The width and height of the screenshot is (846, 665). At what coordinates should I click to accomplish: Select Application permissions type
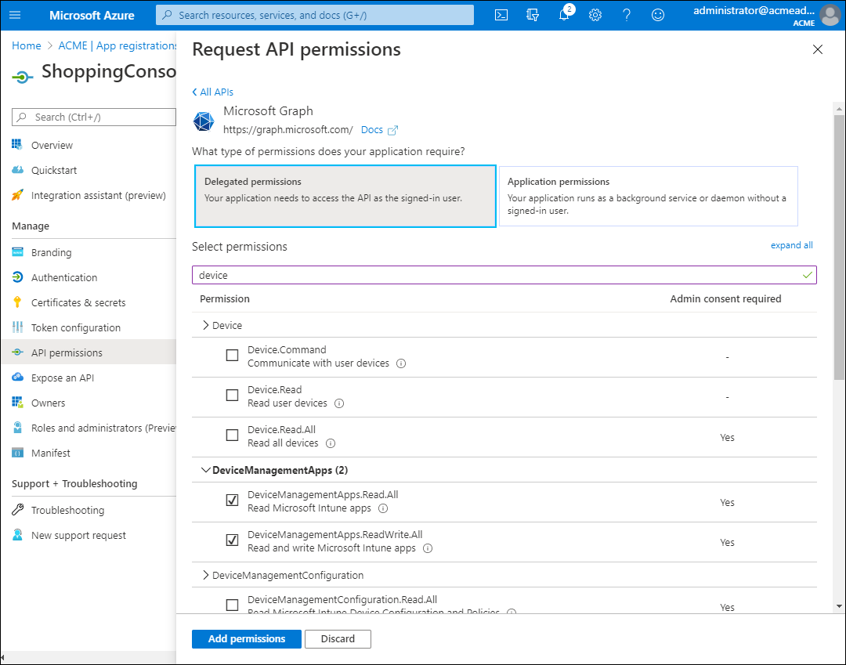(x=648, y=196)
